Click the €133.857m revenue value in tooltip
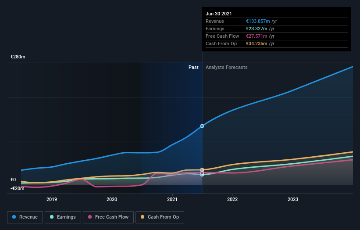Screen dimensions: 360x230 click(258, 21)
